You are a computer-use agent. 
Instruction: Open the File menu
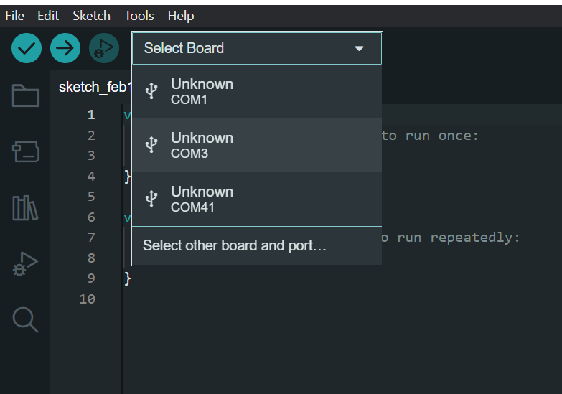click(14, 15)
